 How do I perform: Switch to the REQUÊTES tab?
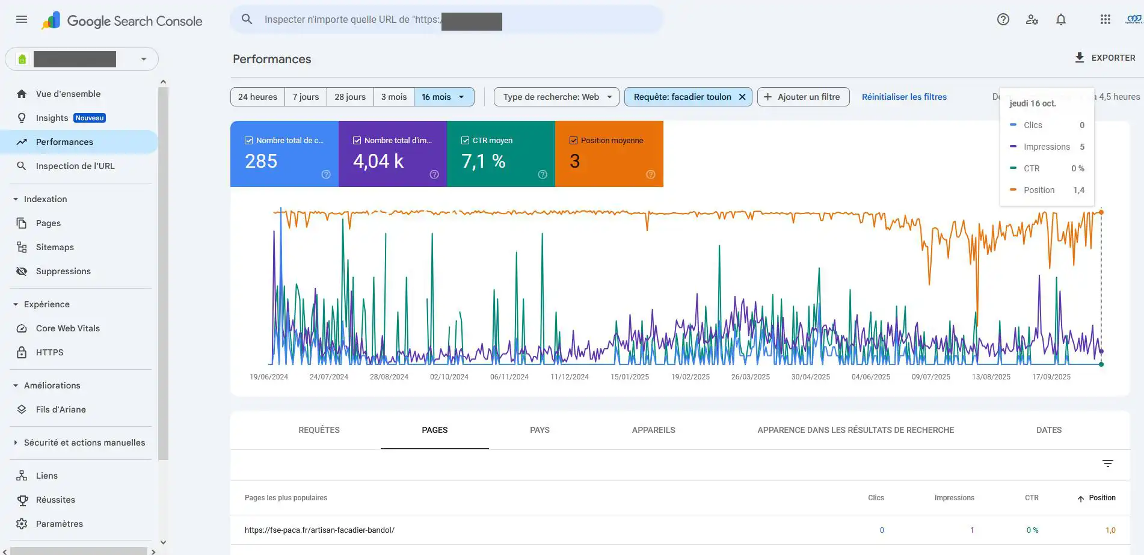pos(319,430)
